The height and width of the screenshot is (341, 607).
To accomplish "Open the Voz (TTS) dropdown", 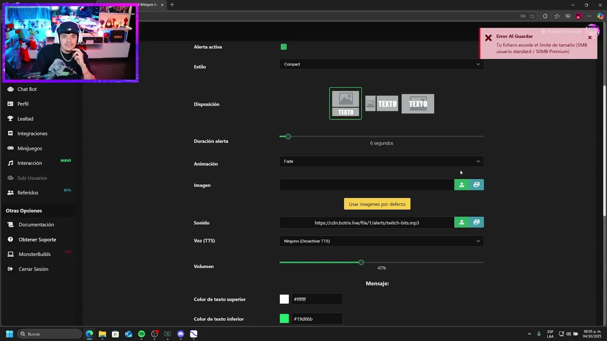I will coord(381,241).
